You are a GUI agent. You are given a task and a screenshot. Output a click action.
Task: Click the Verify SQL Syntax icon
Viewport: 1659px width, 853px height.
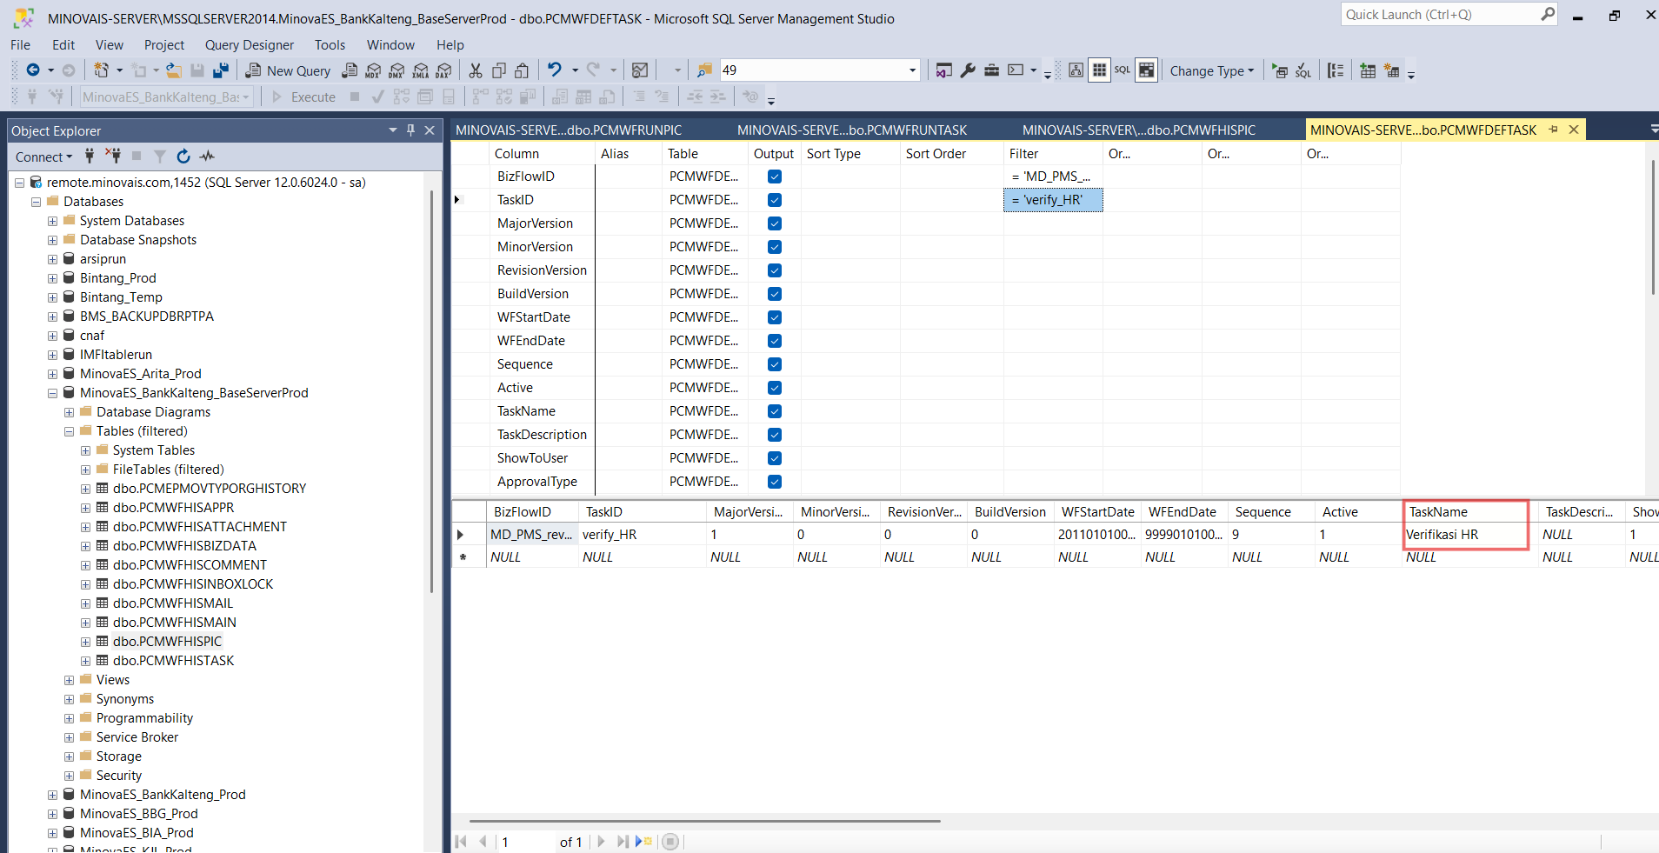[1303, 71]
